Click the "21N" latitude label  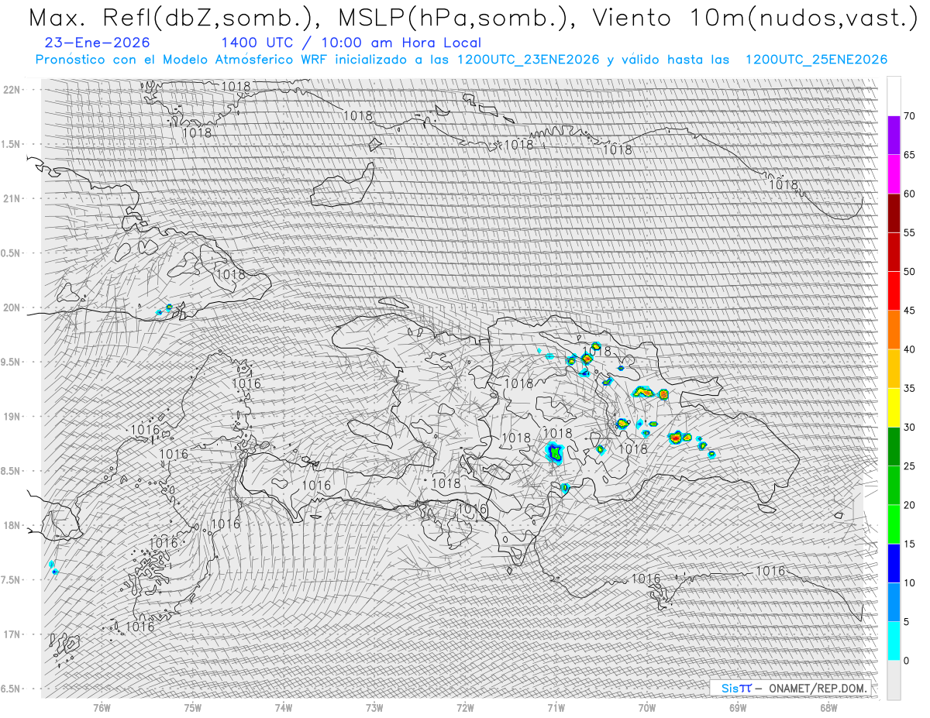(13, 198)
